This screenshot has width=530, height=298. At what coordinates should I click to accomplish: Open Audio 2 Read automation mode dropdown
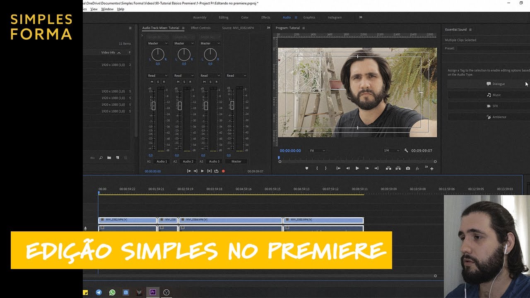tap(184, 76)
